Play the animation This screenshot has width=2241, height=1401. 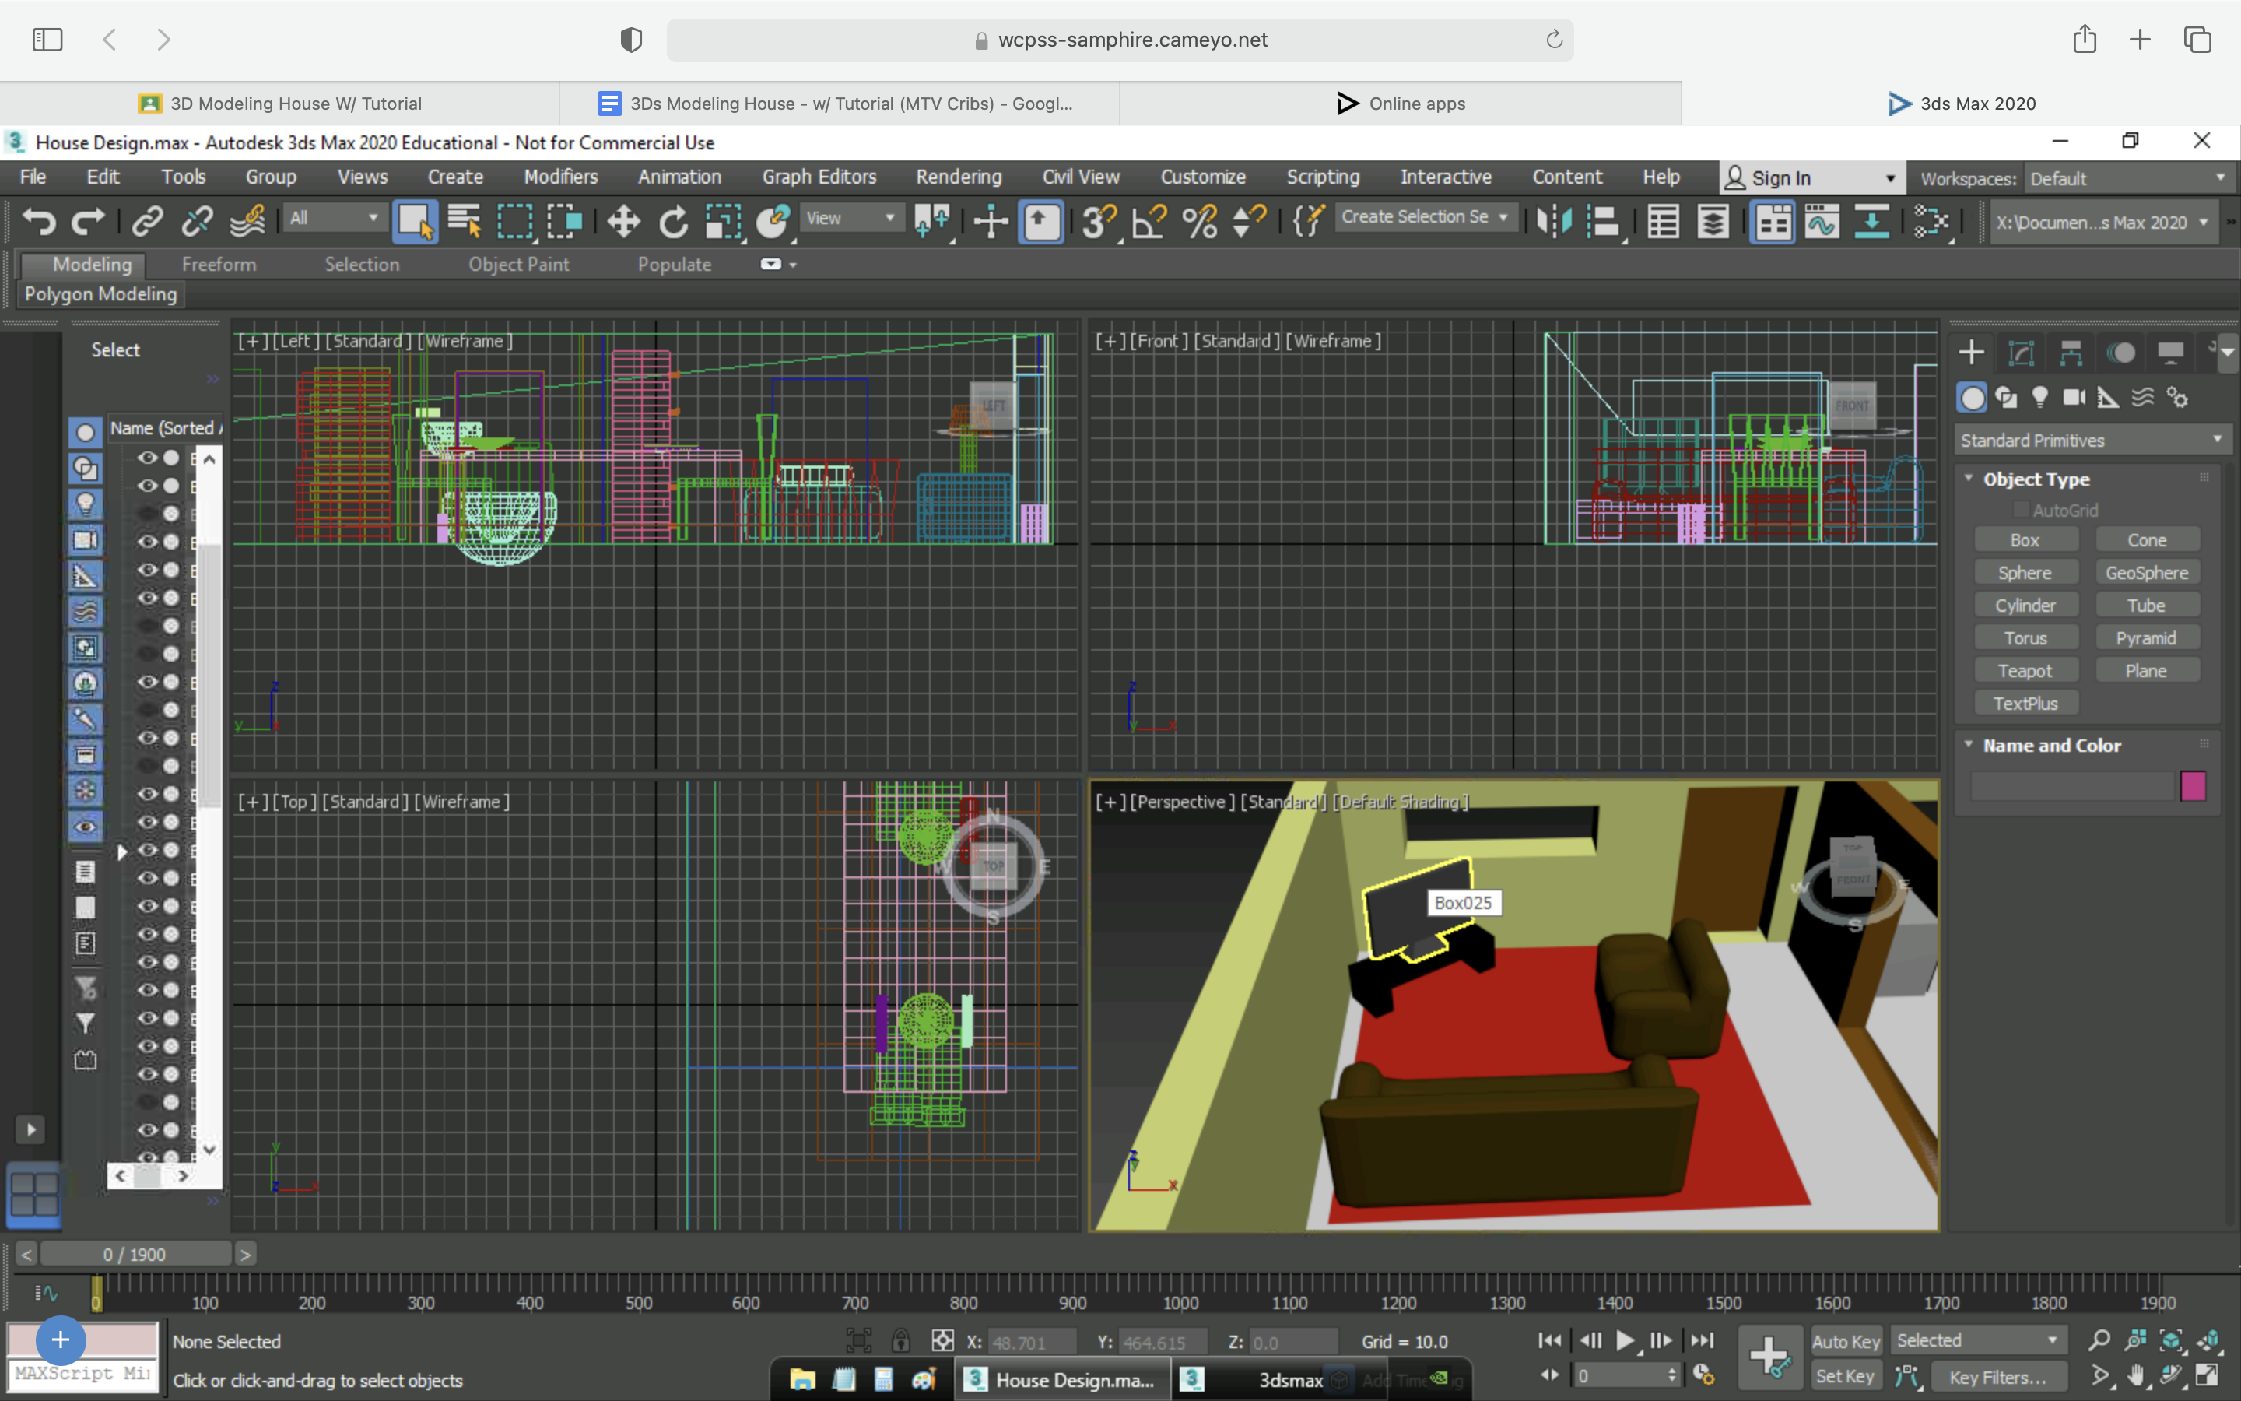point(1626,1341)
